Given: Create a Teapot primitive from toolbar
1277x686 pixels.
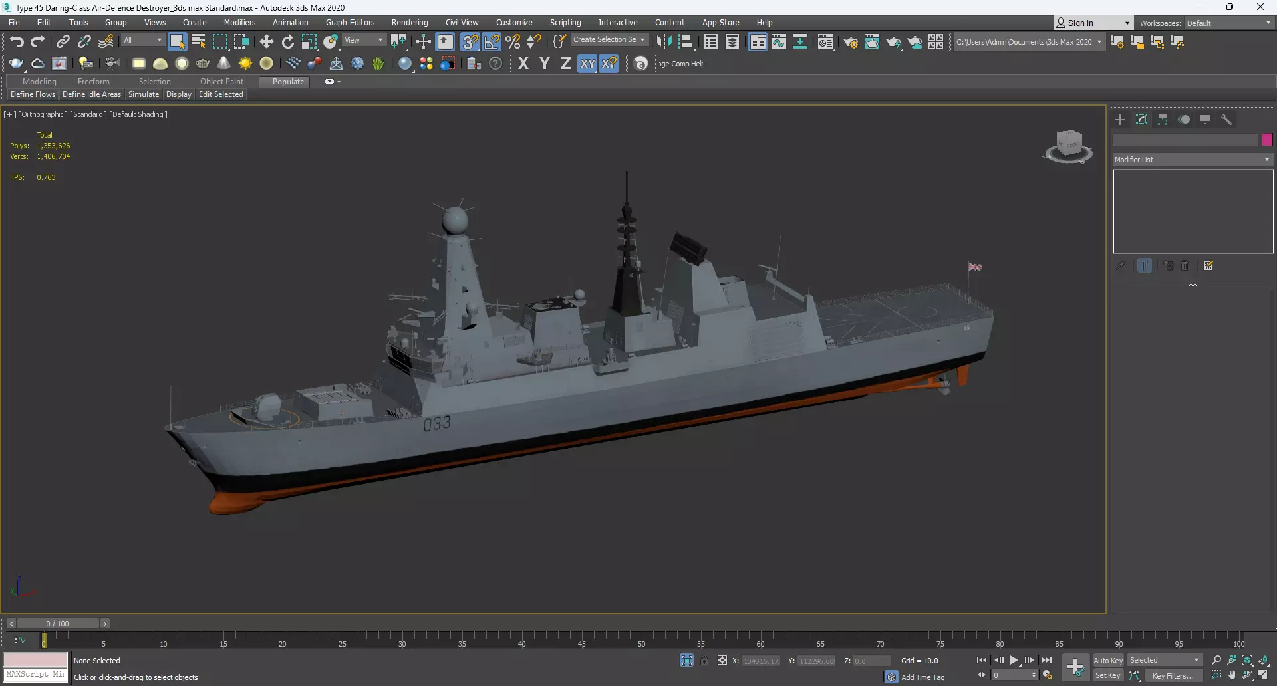Looking at the screenshot, I should (203, 64).
